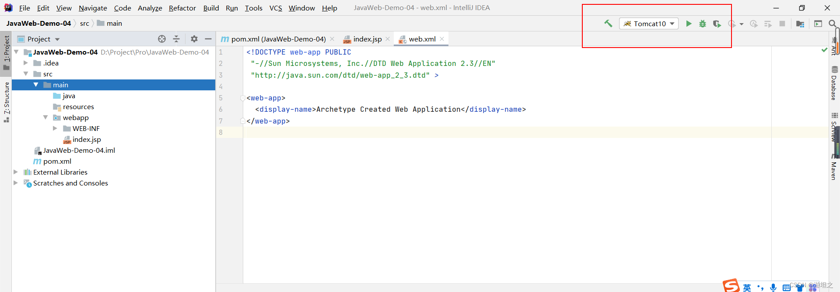Click the Concurrency Diagram run icon
Image resolution: width=840 pixels, height=292 pixels.
tap(768, 24)
